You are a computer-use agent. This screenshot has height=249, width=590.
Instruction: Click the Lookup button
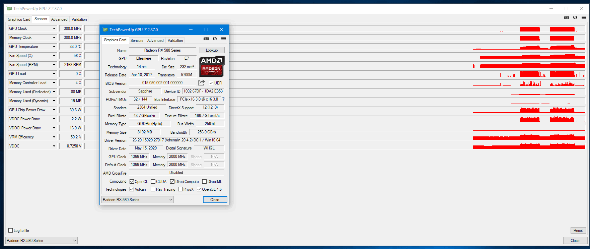[x=212, y=50]
